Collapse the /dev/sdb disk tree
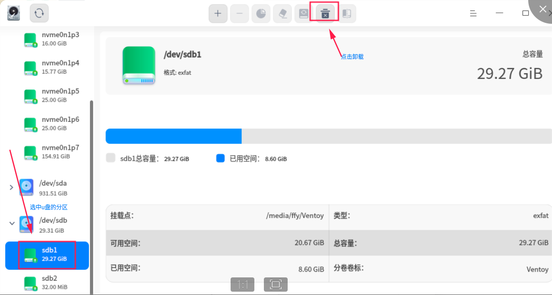This screenshot has width=552, height=295. (11, 224)
